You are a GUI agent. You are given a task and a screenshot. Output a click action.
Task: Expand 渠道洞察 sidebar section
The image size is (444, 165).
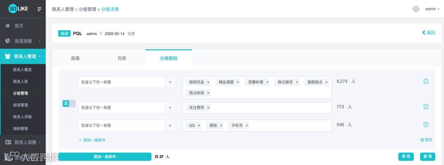(23, 41)
